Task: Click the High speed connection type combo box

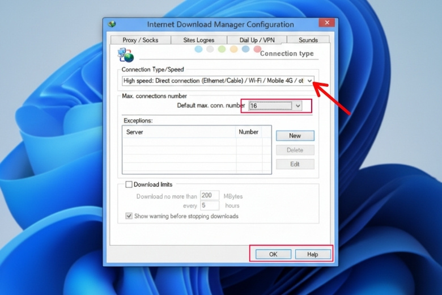Action: pyautogui.click(x=218, y=81)
